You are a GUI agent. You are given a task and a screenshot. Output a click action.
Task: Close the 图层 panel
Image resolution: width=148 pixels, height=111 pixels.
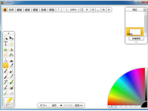tap(145, 10)
